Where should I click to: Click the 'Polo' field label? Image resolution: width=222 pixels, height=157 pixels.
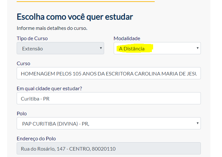(22, 114)
